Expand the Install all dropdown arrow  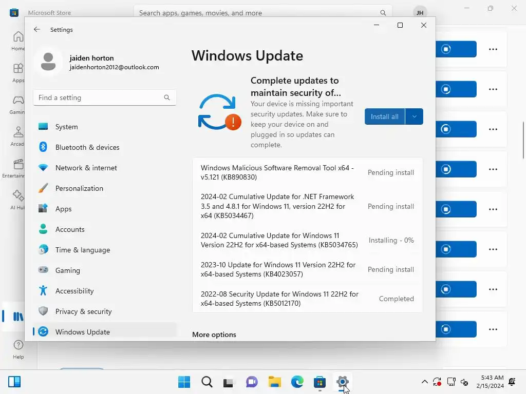pyautogui.click(x=415, y=116)
